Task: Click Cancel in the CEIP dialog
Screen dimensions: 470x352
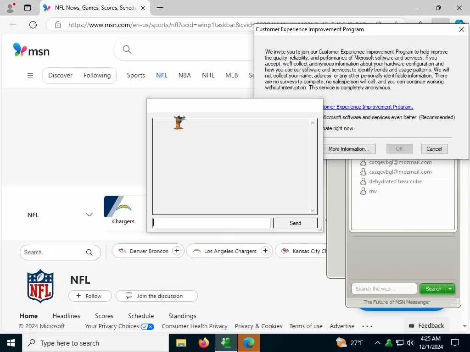Action: [434, 149]
